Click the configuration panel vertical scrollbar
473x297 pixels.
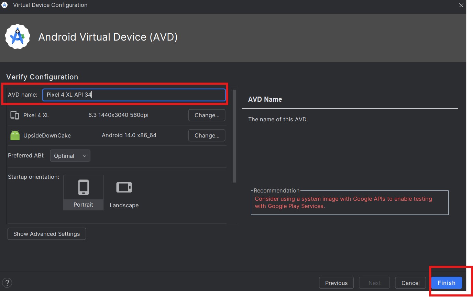click(235, 136)
